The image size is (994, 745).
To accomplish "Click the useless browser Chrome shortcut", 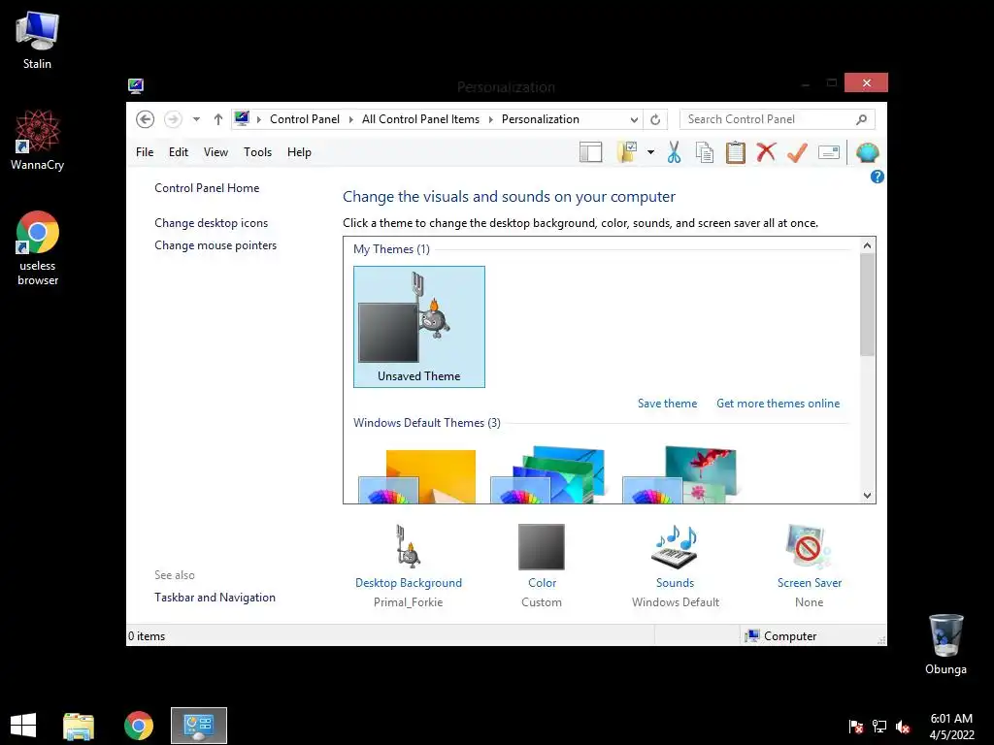I will point(38,248).
